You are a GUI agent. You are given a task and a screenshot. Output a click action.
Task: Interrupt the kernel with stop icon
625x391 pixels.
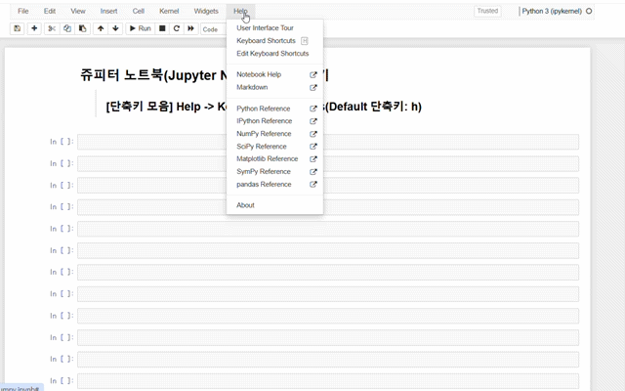(x=162, y=28)
